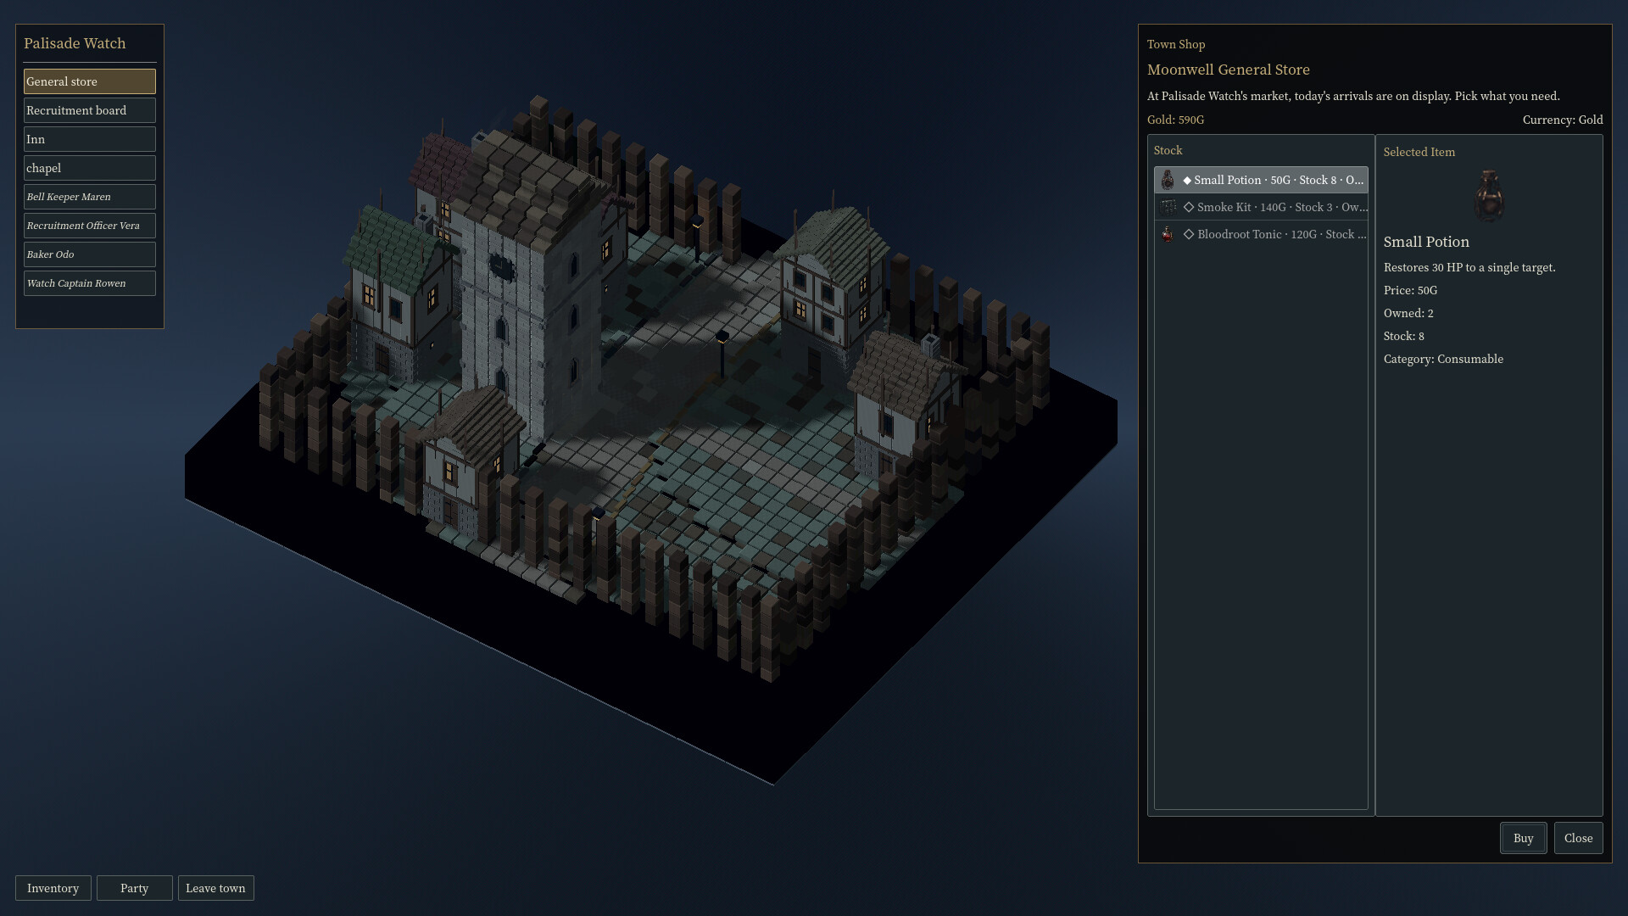Click the 'Category: Consumable' detail line
Viewport: 1628px width, 916px height.
pyautogui.click(x=1443, y=359)
